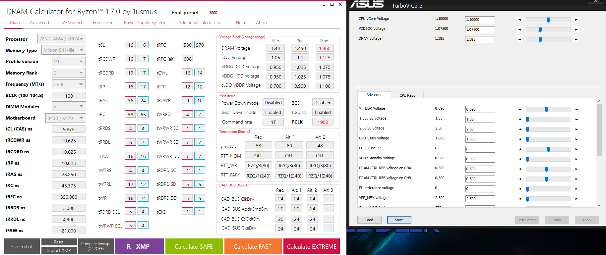Screen dimensions: 606x255
Task: Expand the Profile version dropdown
Action: coord(69,62)
